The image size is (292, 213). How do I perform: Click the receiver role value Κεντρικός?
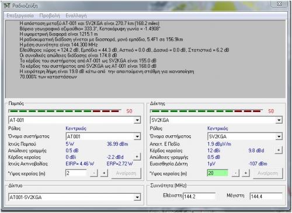pos(218,128)
